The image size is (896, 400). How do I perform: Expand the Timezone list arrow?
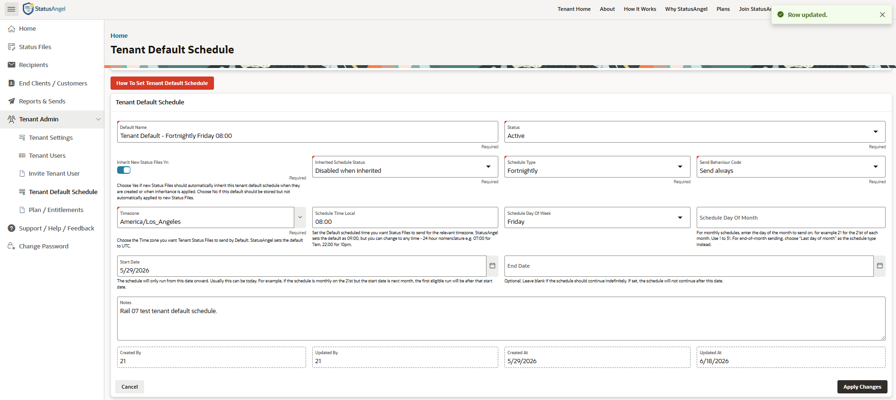(x=300, y=218)
